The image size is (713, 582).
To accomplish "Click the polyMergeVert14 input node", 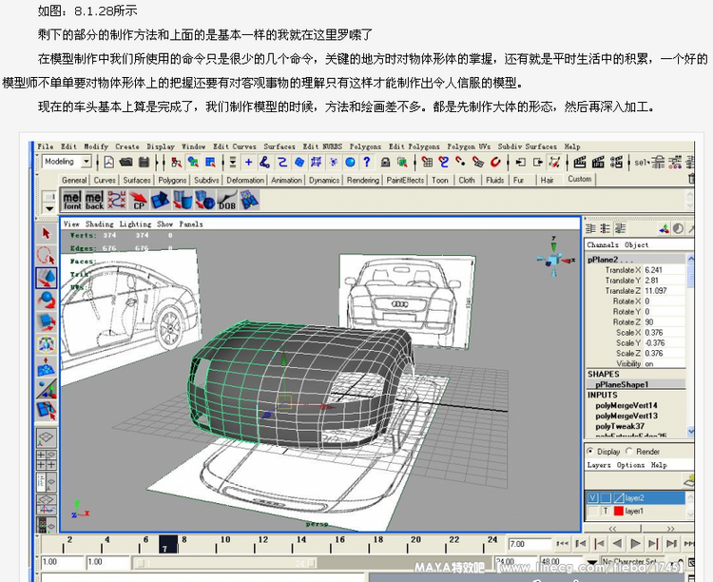I will click(x=626, y=405).
